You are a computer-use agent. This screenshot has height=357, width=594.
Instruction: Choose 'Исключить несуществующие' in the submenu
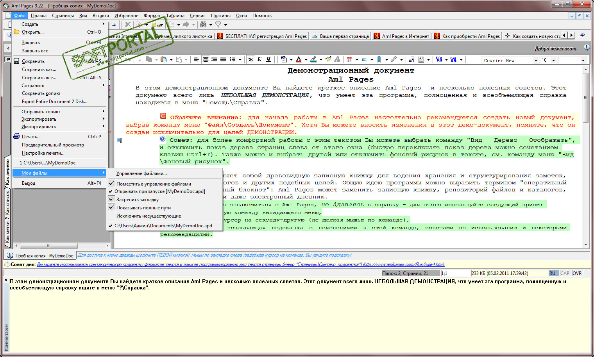point(164,216)
